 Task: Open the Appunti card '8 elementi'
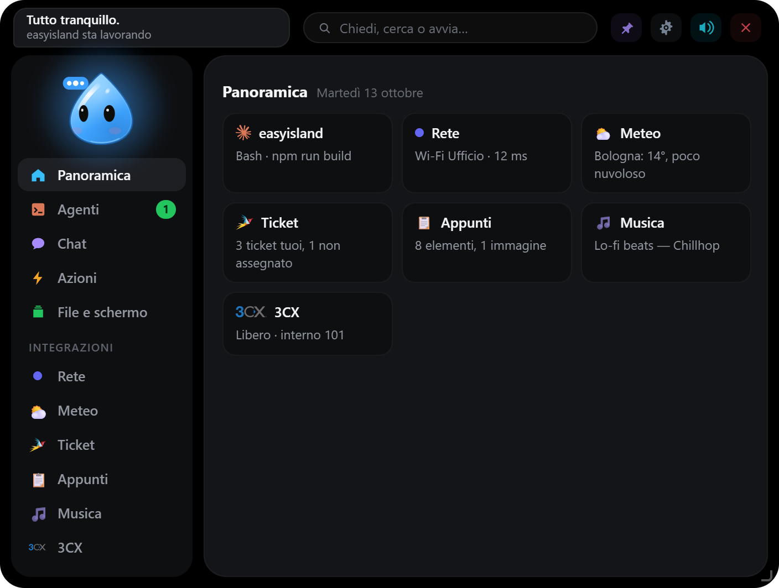coord(487,243)
